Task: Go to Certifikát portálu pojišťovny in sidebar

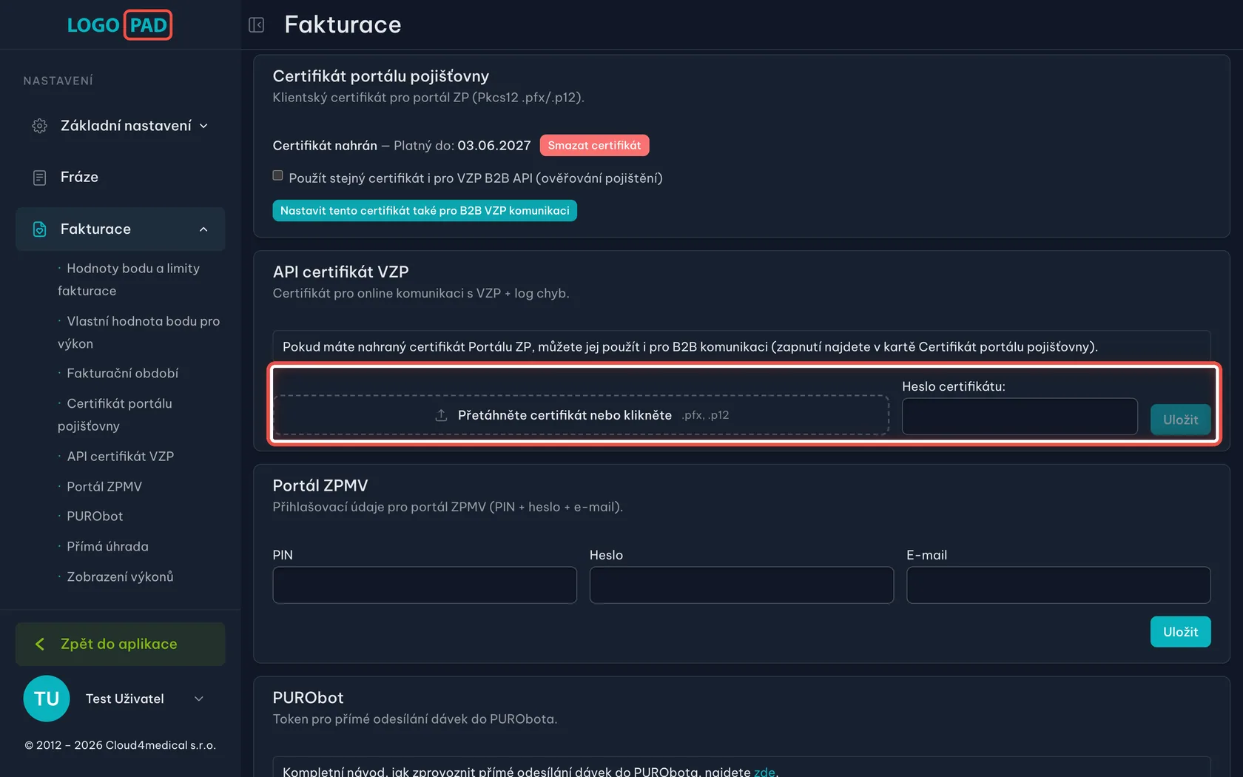Action: [115, 414]
